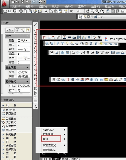
Task: Open the 无选 selection dropdown
Action: pos(10,30)
